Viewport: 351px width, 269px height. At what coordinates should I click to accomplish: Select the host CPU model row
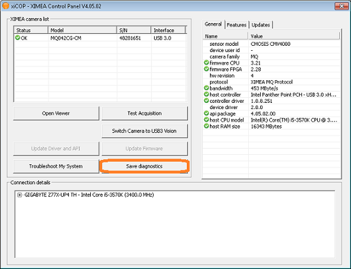click(x=271, y=120)
